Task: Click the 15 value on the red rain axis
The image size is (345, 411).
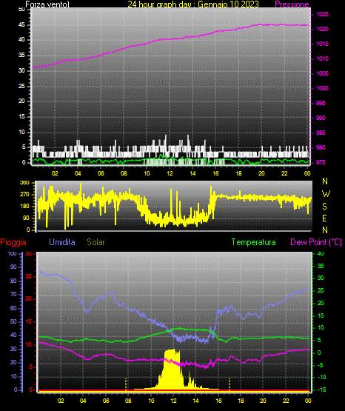Action: coord(29,322)
